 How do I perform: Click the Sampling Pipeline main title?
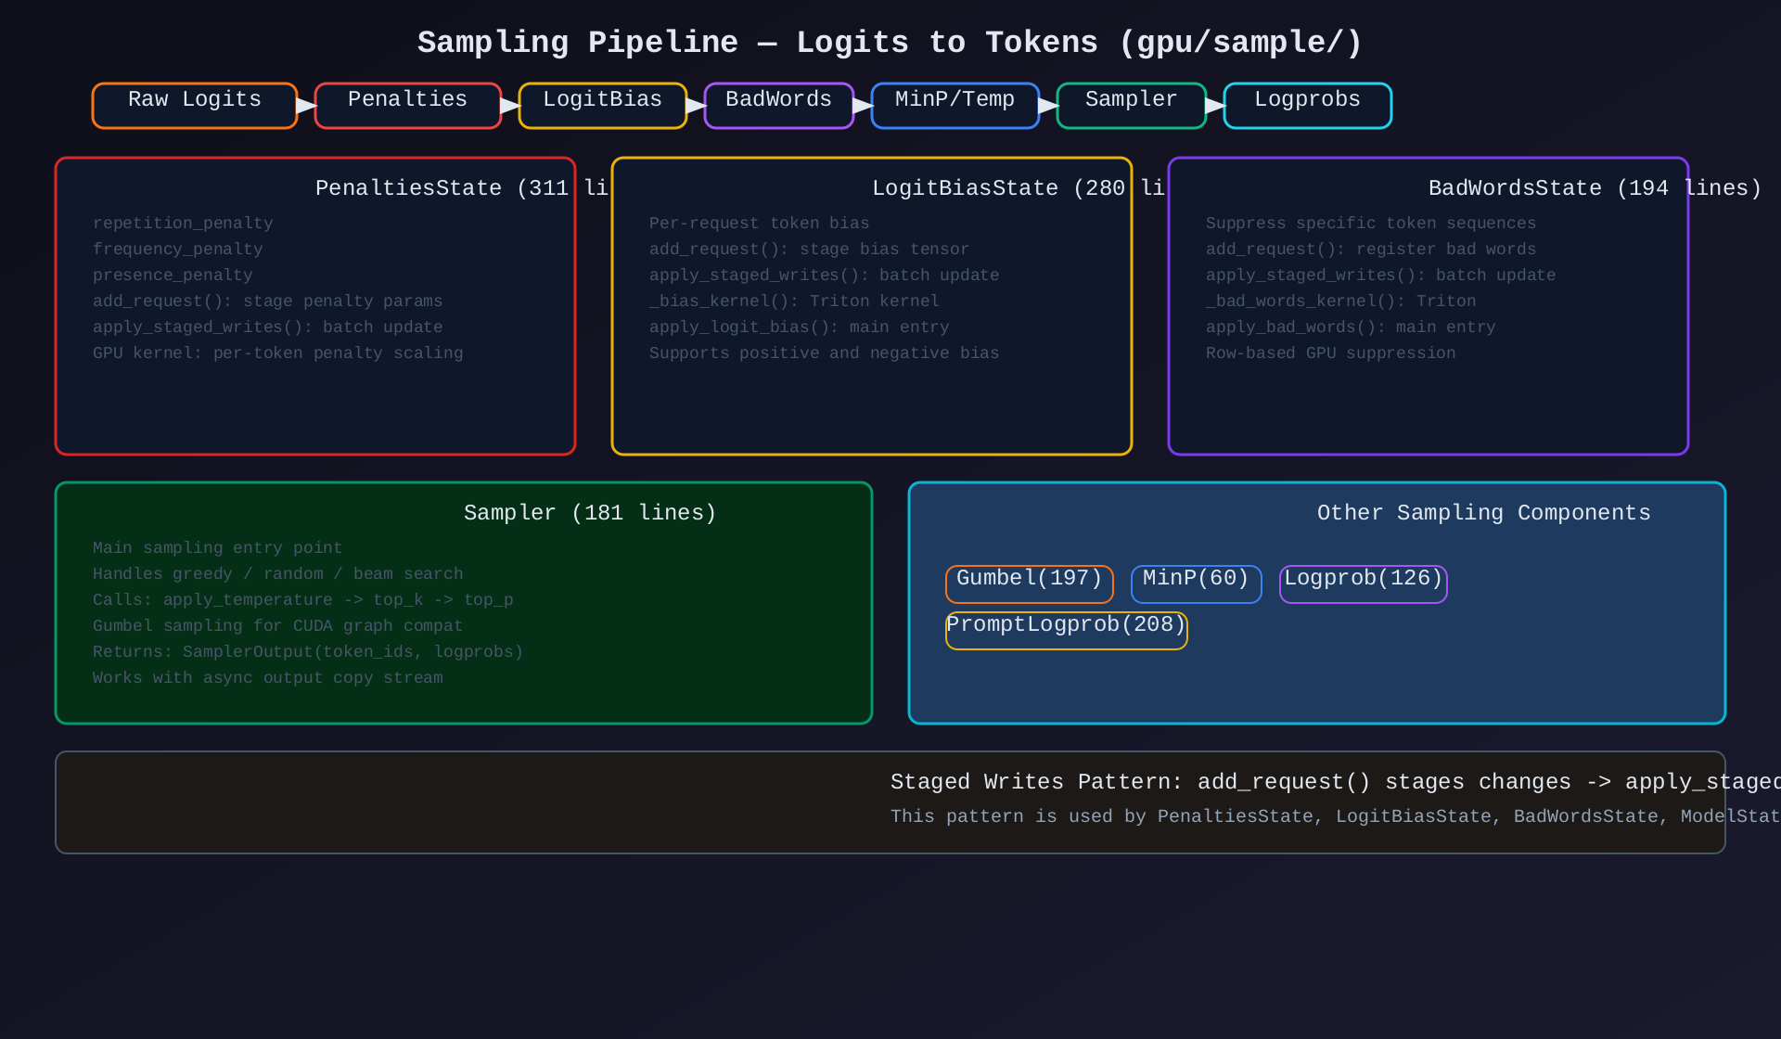pyautogui.click(x=890, y=43)
